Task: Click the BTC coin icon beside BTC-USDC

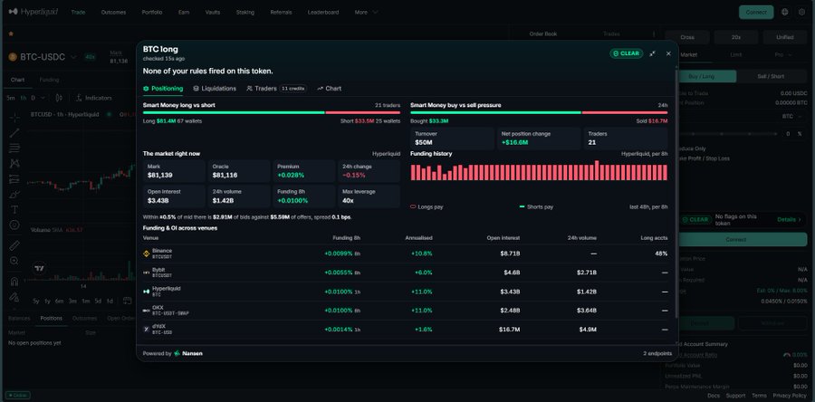Action: tap(13, 57)
